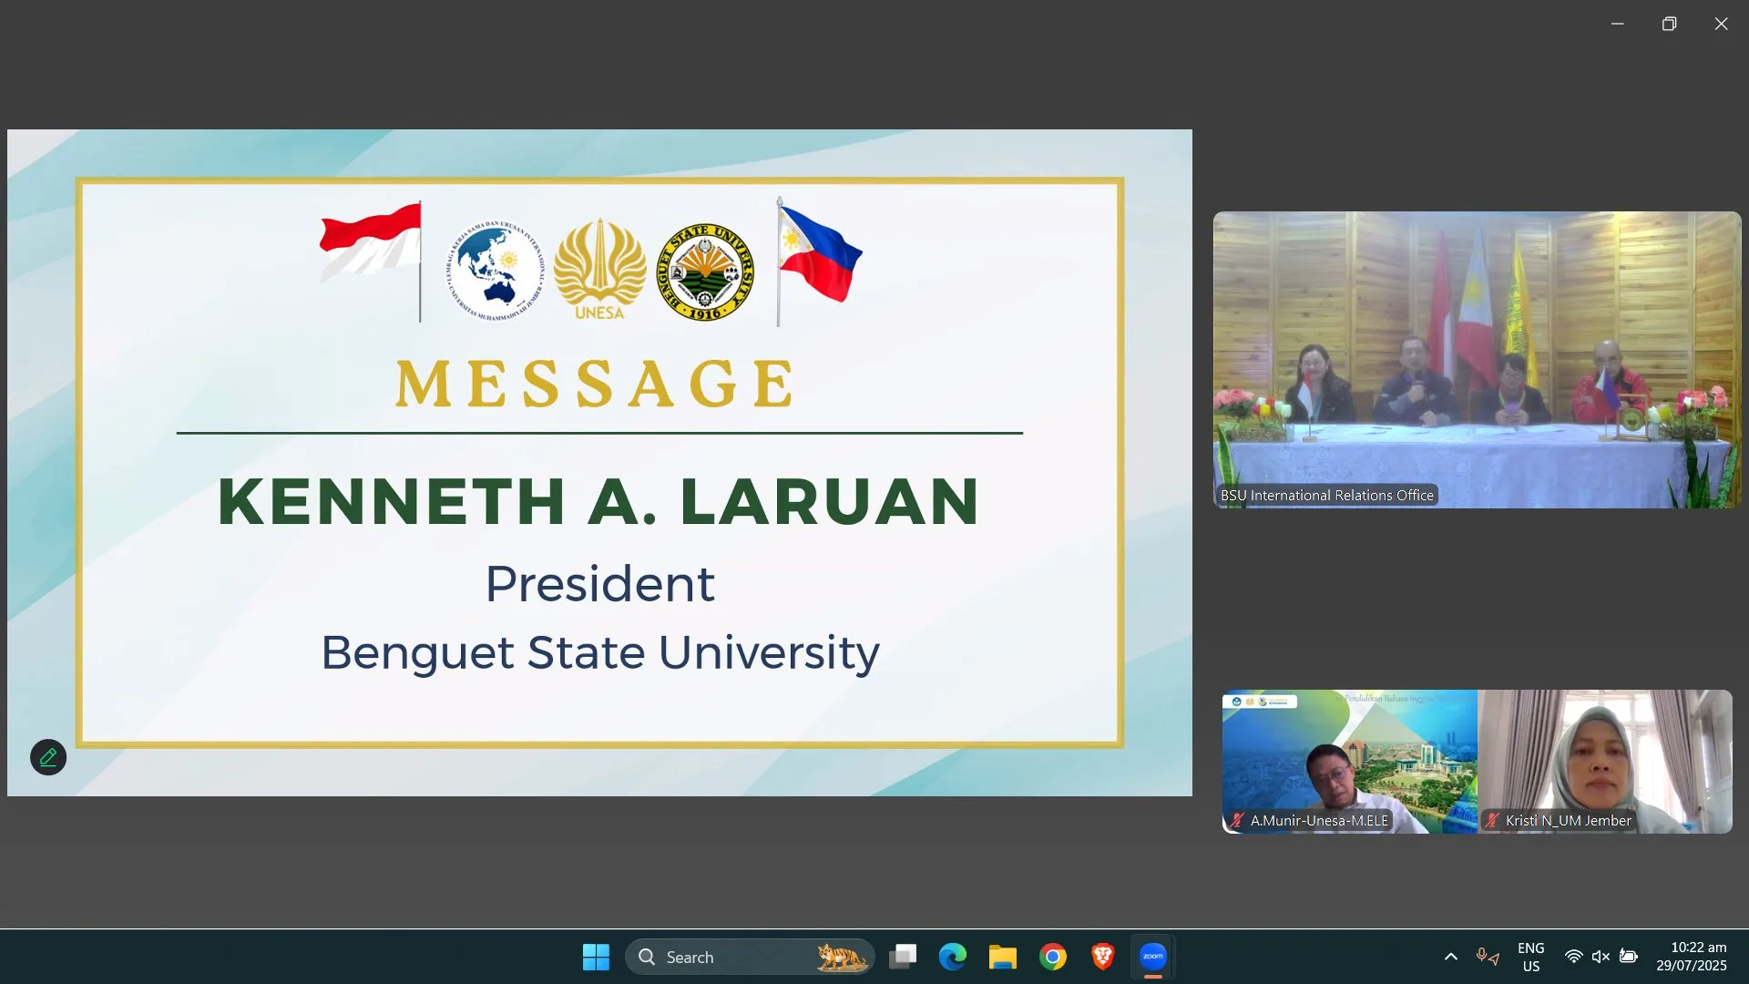This screenshot has width=1749, height=984.
Task: Restore down the Zoom meeting window
Action: [x=1669, y=24]
